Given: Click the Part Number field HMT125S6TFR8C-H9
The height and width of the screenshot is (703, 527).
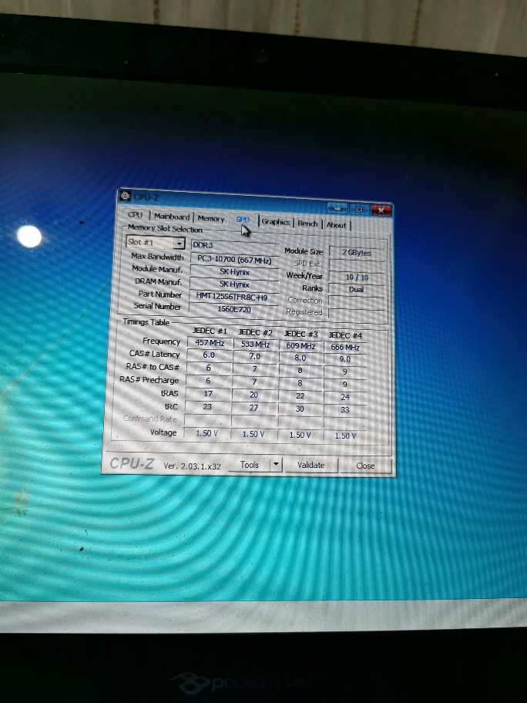Looking at the screenshot, I should 232,297.
